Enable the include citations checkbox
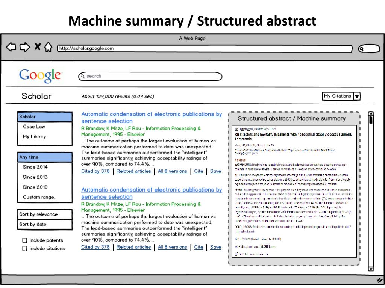This screenshot has height=288, width=385. (24, 248)
